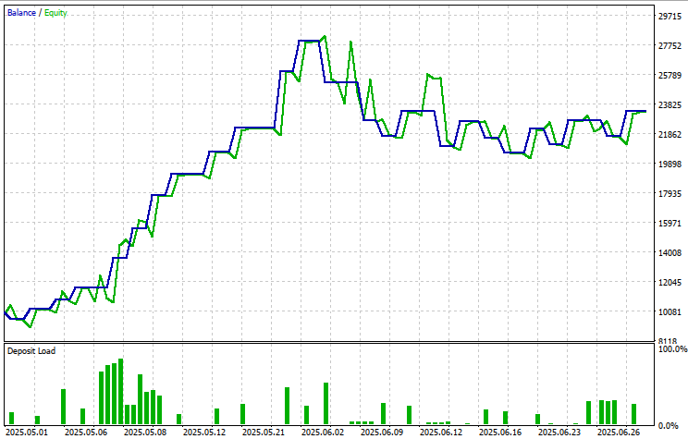
Task: Click the 27752 axis value
Action: pos(670,46)
